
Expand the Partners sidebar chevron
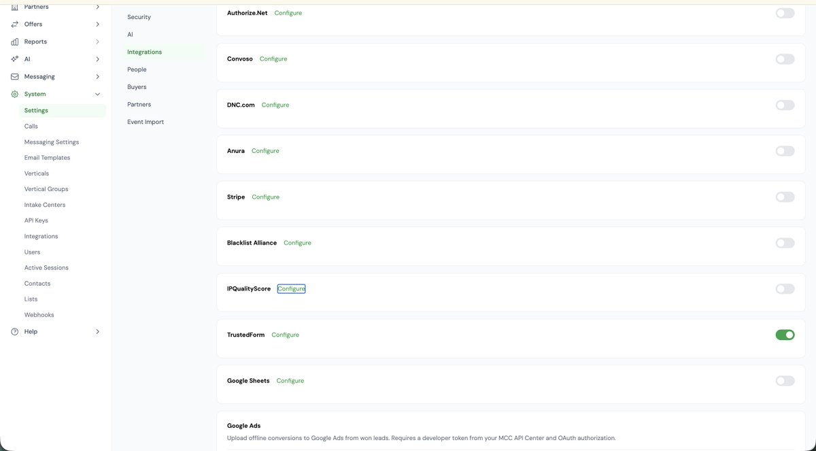coord(97,7)
